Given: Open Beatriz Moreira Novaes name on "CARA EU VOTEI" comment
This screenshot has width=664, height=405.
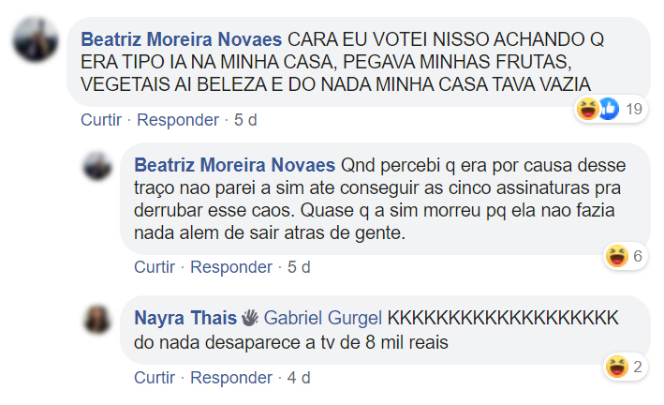Looking at the screenshot, I should (x=182, y=41).
